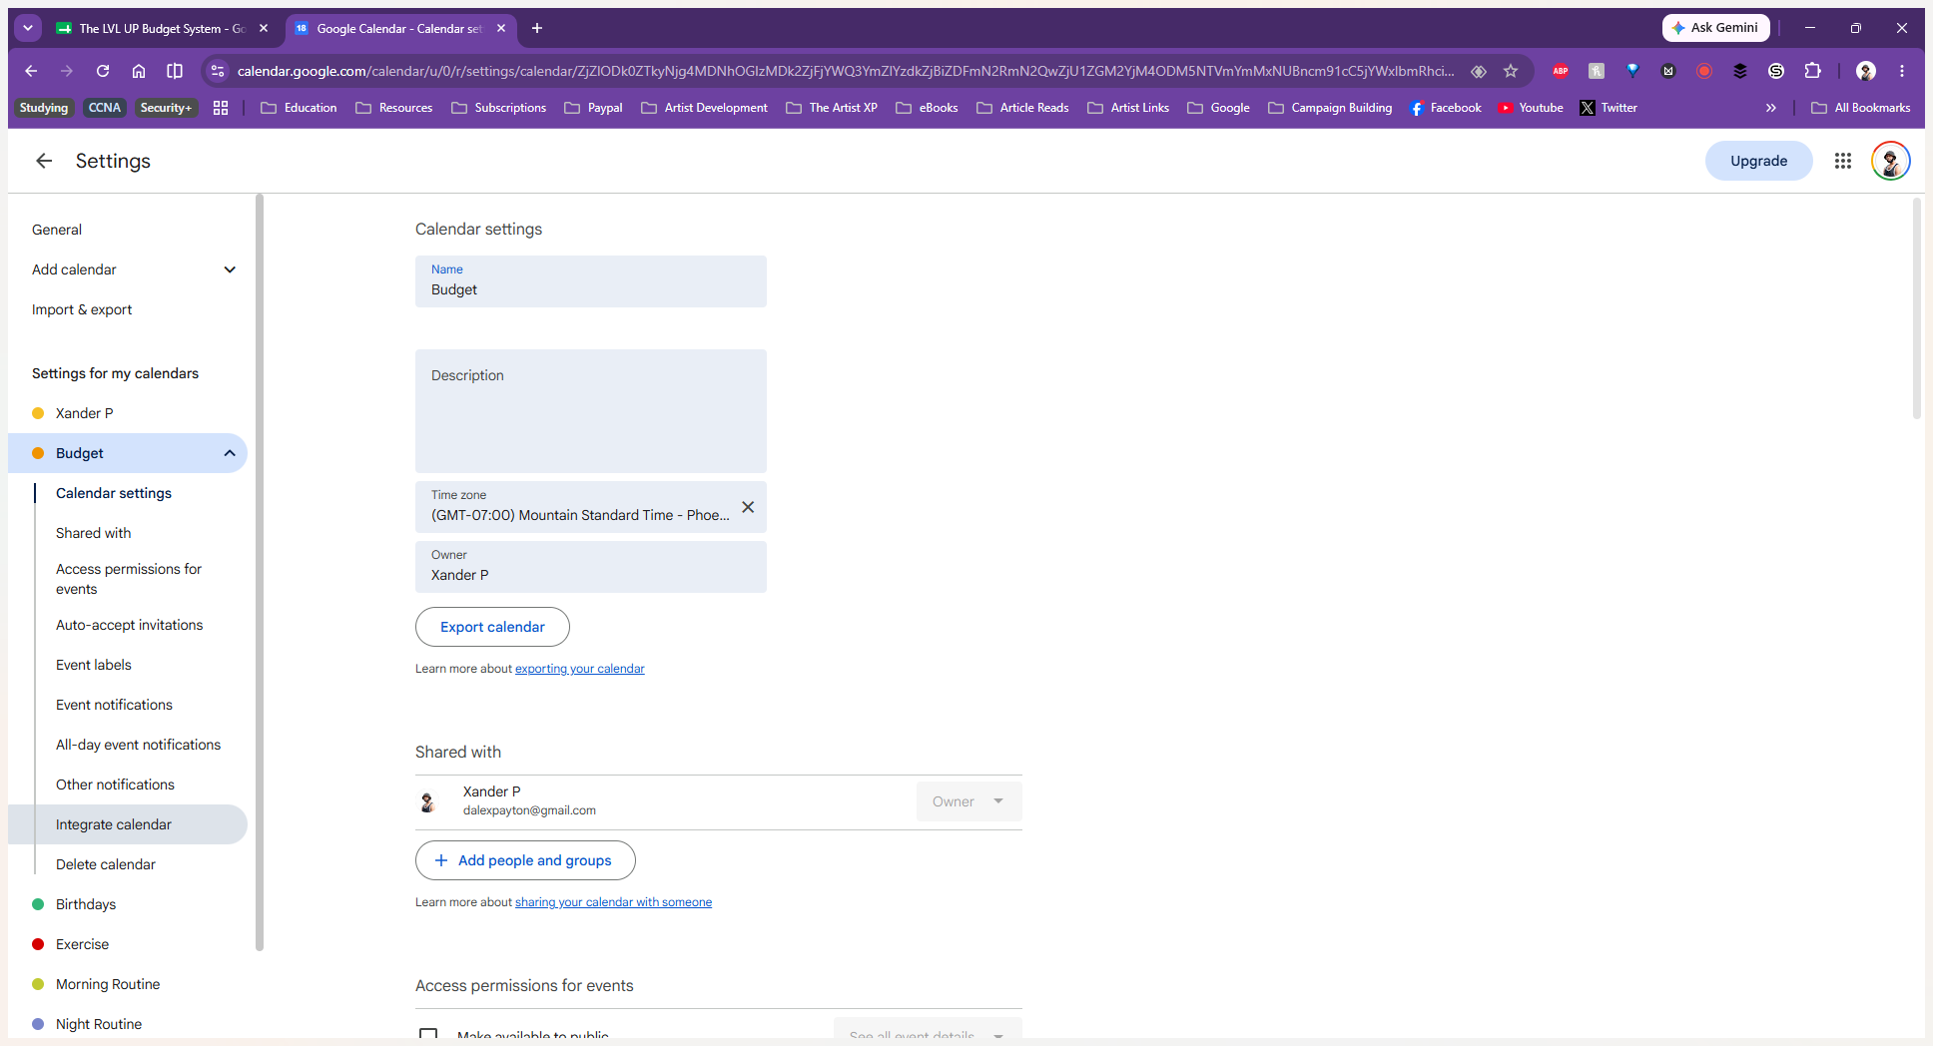Viewport: 1933px width, 1046px height.
Task: Open General settings
Action: coord(57,230)
